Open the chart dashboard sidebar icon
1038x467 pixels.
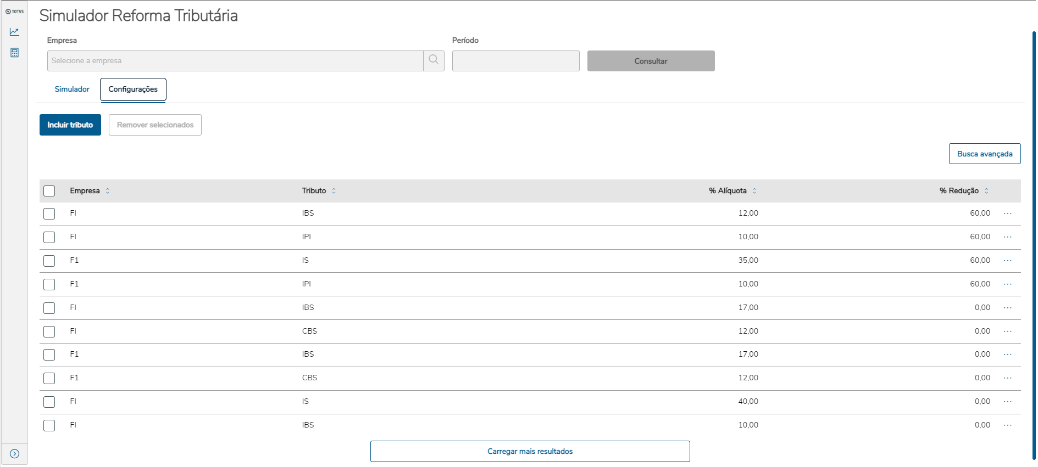pyautogui.click(x=14, y=32)
